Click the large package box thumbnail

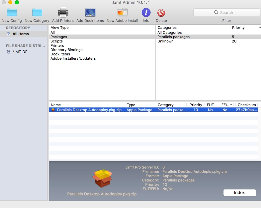tap(103, 178)
